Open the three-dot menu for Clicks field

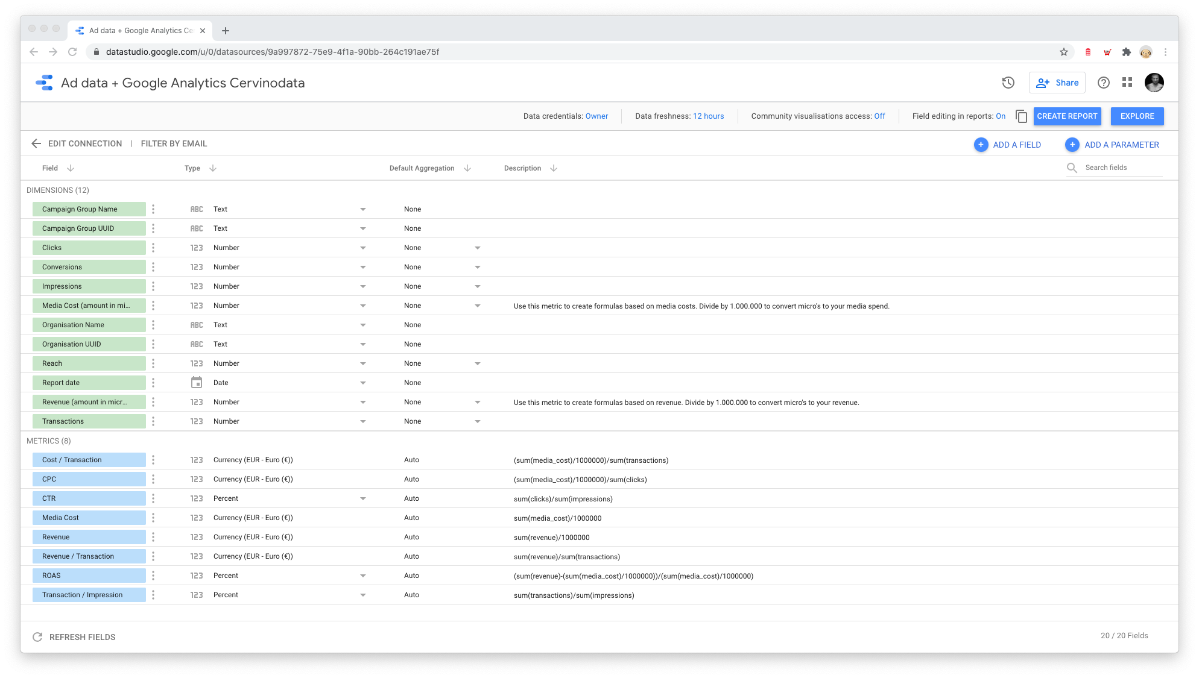tap(153, 248)
